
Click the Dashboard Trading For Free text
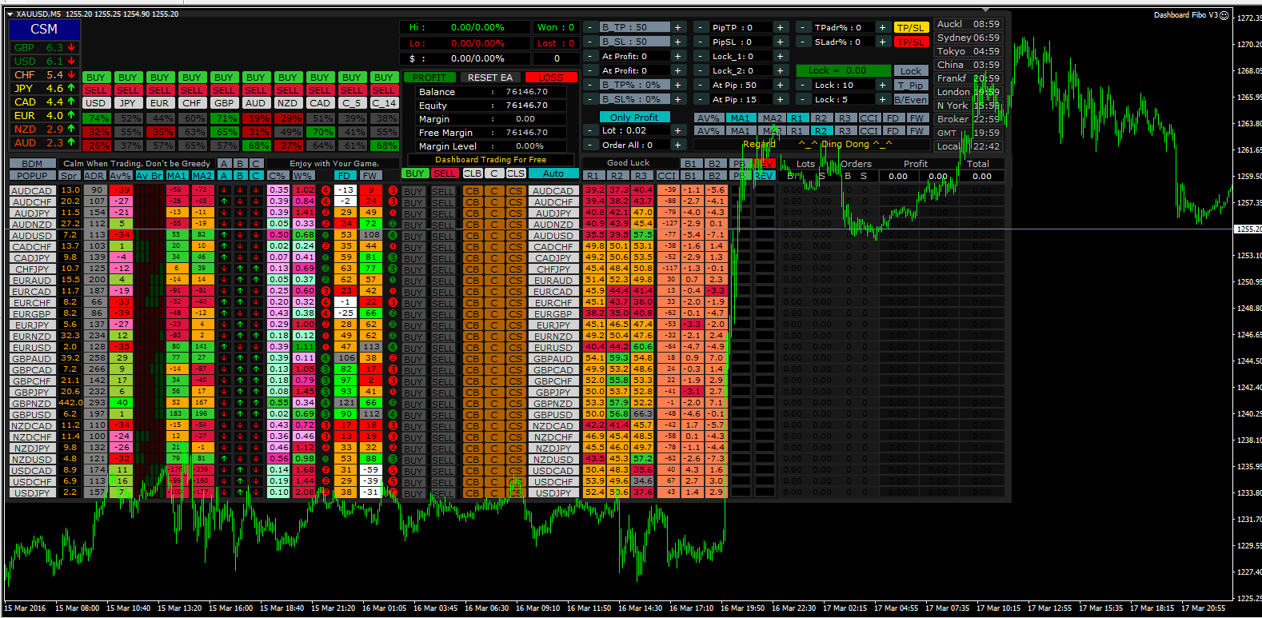coord(490,160)
